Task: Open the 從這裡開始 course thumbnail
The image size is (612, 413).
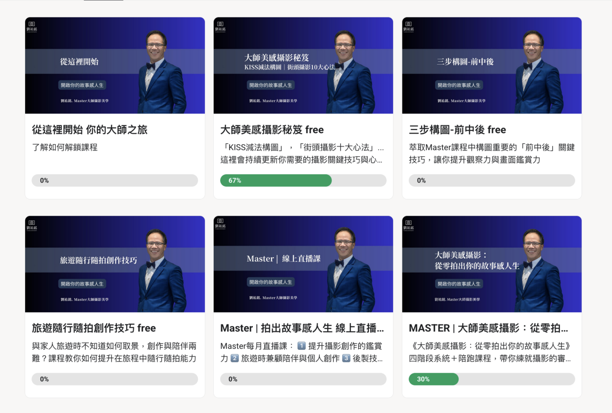Action: tap(115, 65)
